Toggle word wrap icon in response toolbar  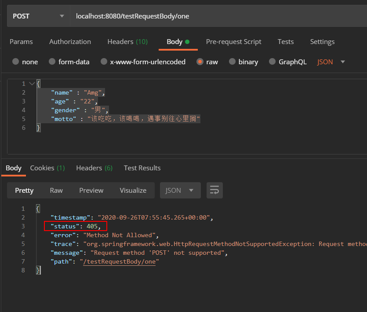(214, 190)
